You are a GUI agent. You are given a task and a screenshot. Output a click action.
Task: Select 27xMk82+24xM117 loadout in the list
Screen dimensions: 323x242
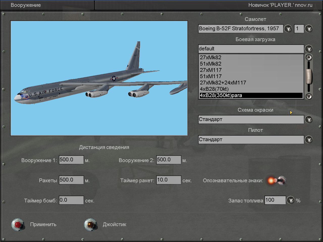pos(251,83)
